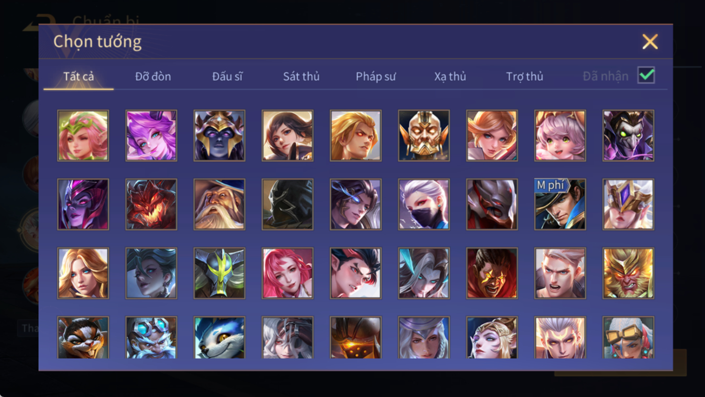
Task: Pick the red horned demon hero portrait
Action: pos(151,205)
